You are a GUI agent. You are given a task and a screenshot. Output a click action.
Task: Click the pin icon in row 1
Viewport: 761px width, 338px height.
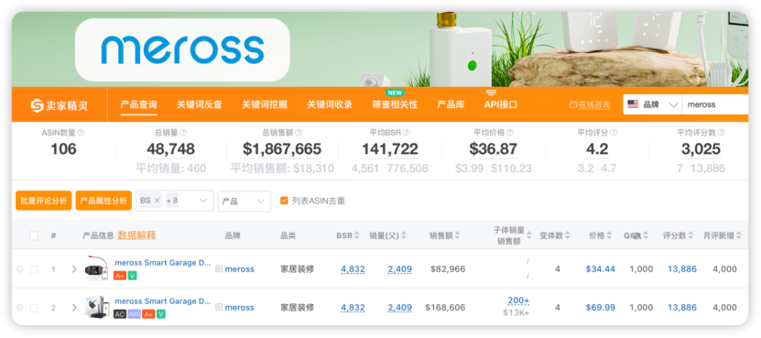coord(19,269)
